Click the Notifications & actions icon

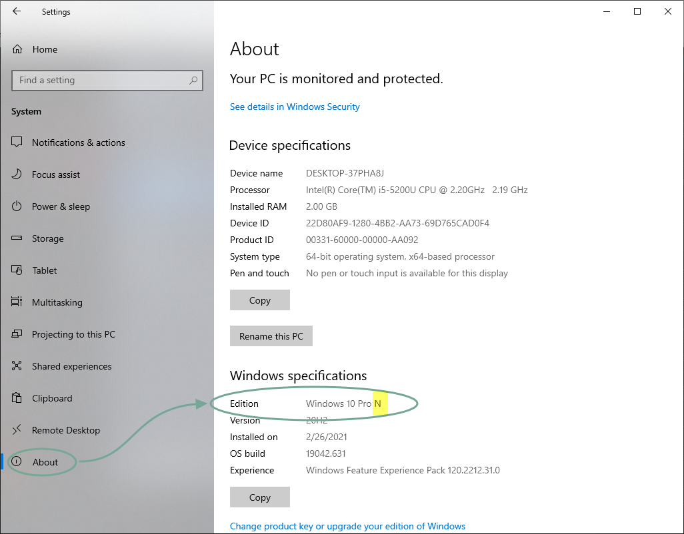coord(17,142)
